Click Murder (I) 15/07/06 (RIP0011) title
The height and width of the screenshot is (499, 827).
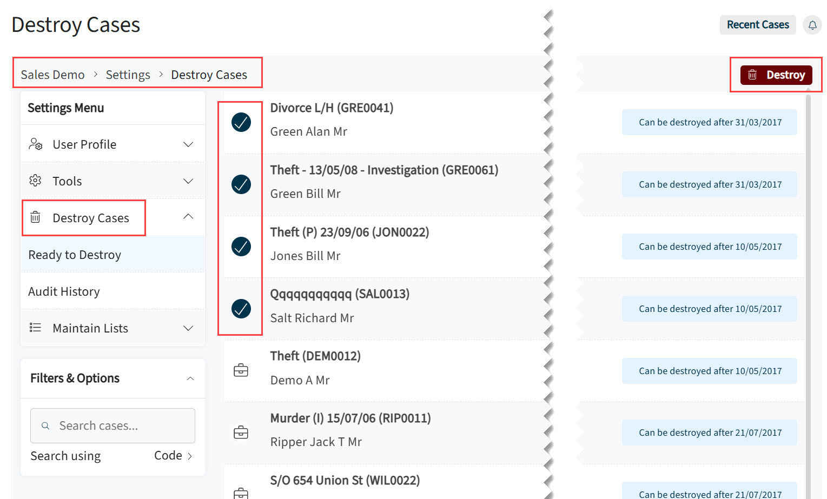[x=350, y=418]
